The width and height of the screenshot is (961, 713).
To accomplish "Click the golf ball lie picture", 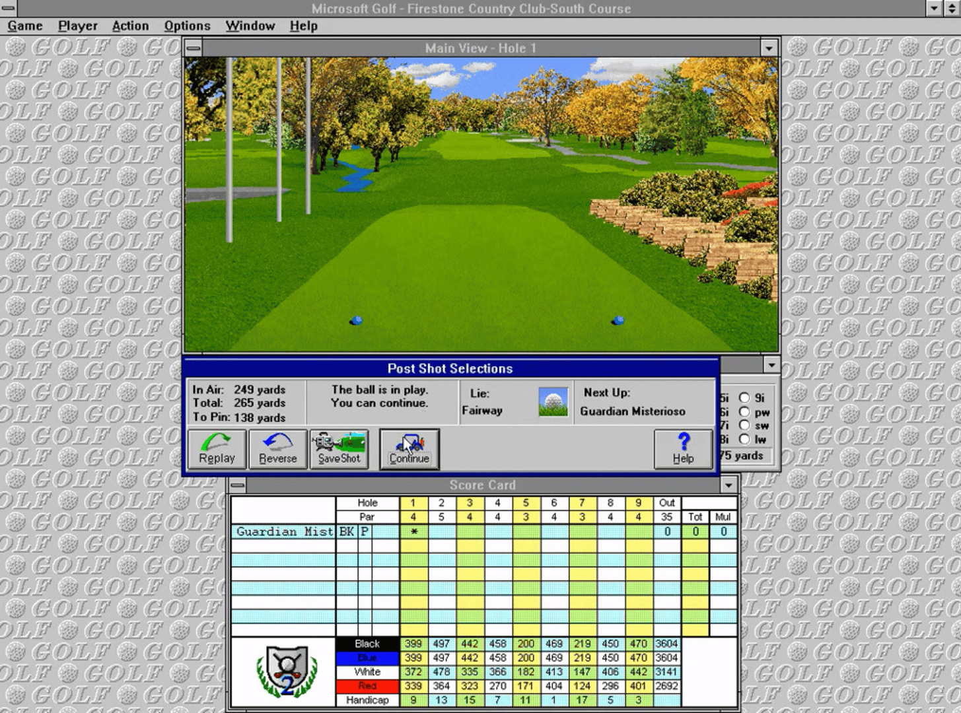I will [553, 401].
